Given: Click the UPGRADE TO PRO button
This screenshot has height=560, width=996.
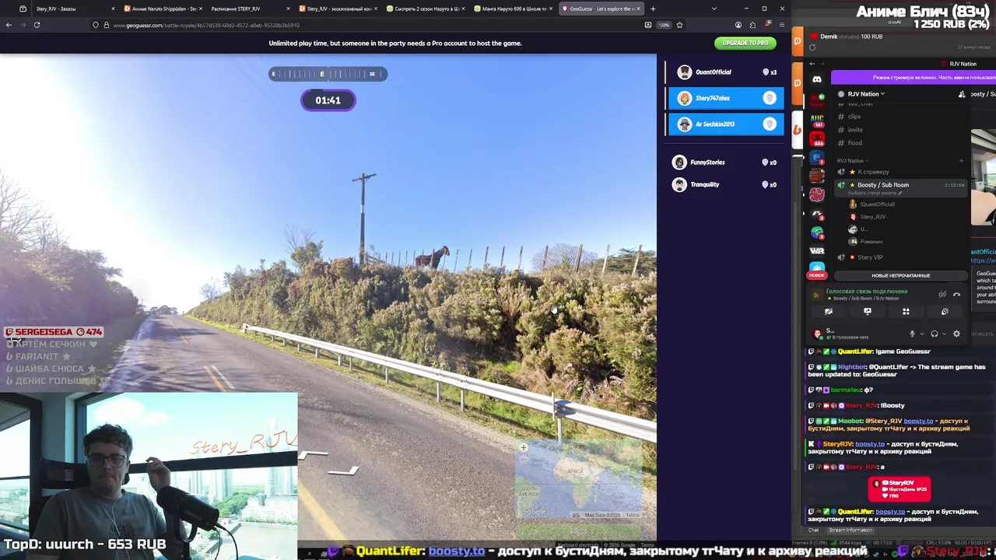Looking at the screenshot, I should click(x=745, y=43).
